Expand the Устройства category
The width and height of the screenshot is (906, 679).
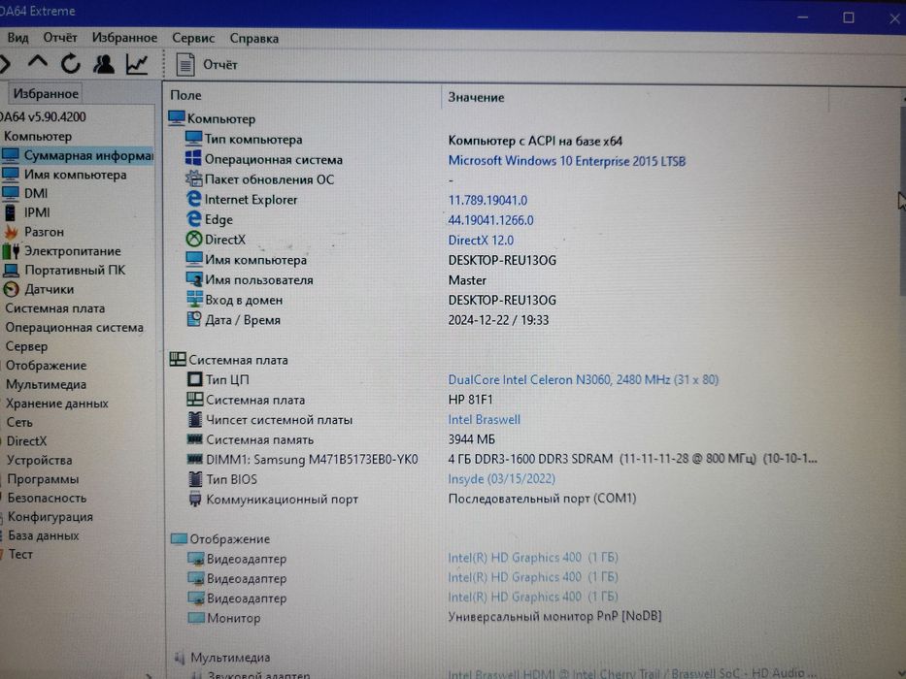39,460
